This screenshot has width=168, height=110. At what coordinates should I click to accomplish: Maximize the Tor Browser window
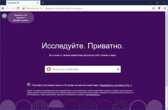coord(157,3)
